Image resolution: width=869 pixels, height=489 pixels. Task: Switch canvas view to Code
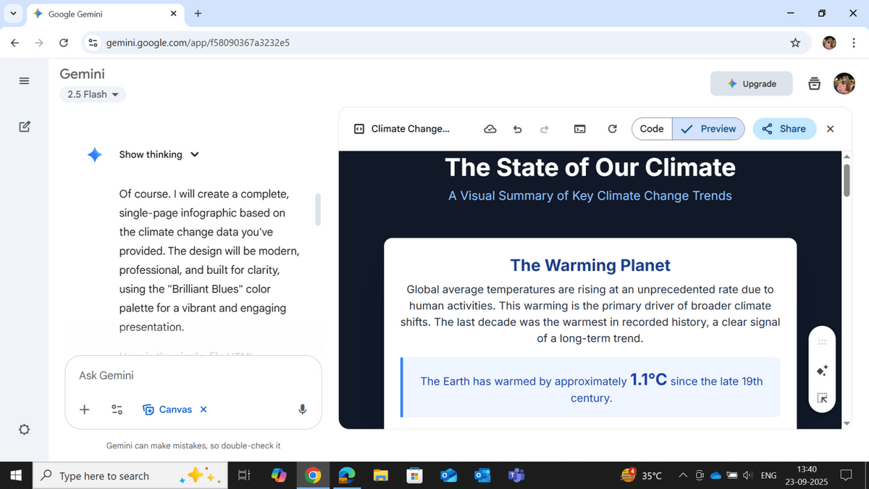651,129
